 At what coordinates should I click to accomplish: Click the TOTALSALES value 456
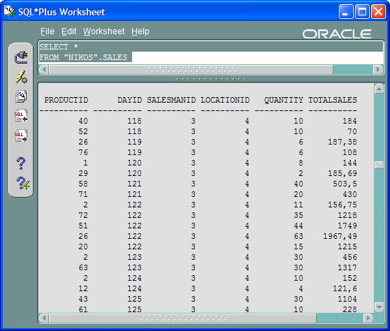tap(349, 257)
